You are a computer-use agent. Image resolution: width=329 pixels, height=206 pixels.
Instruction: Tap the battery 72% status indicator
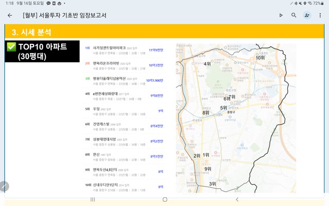click(318, 3)
